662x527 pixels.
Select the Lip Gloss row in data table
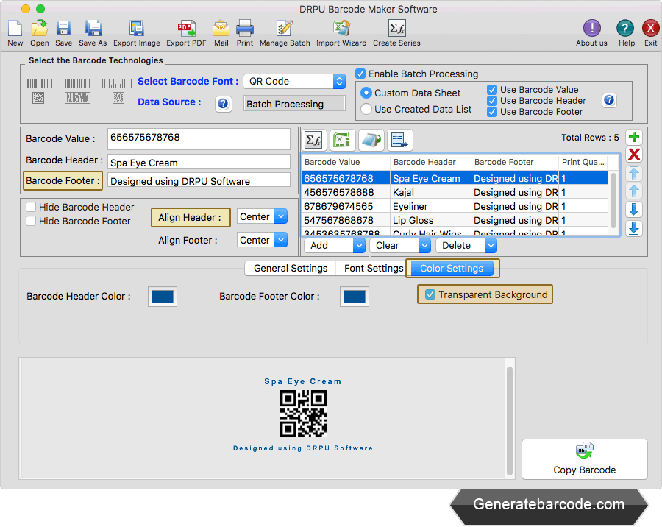(455, 220)
